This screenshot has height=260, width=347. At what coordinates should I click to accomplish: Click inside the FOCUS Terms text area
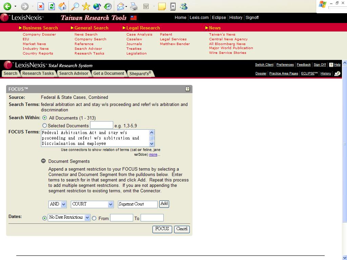(95, 138)
